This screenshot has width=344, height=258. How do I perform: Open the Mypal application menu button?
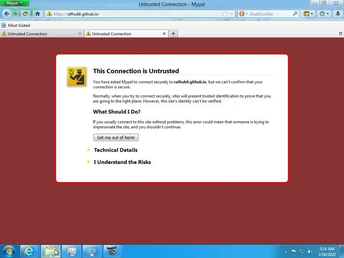click(15, 3)
